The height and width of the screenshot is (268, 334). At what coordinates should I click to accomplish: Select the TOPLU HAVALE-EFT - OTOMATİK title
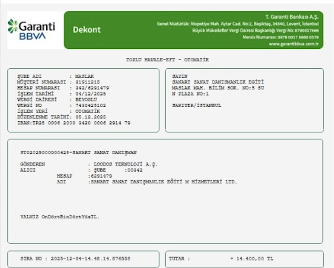167,60
